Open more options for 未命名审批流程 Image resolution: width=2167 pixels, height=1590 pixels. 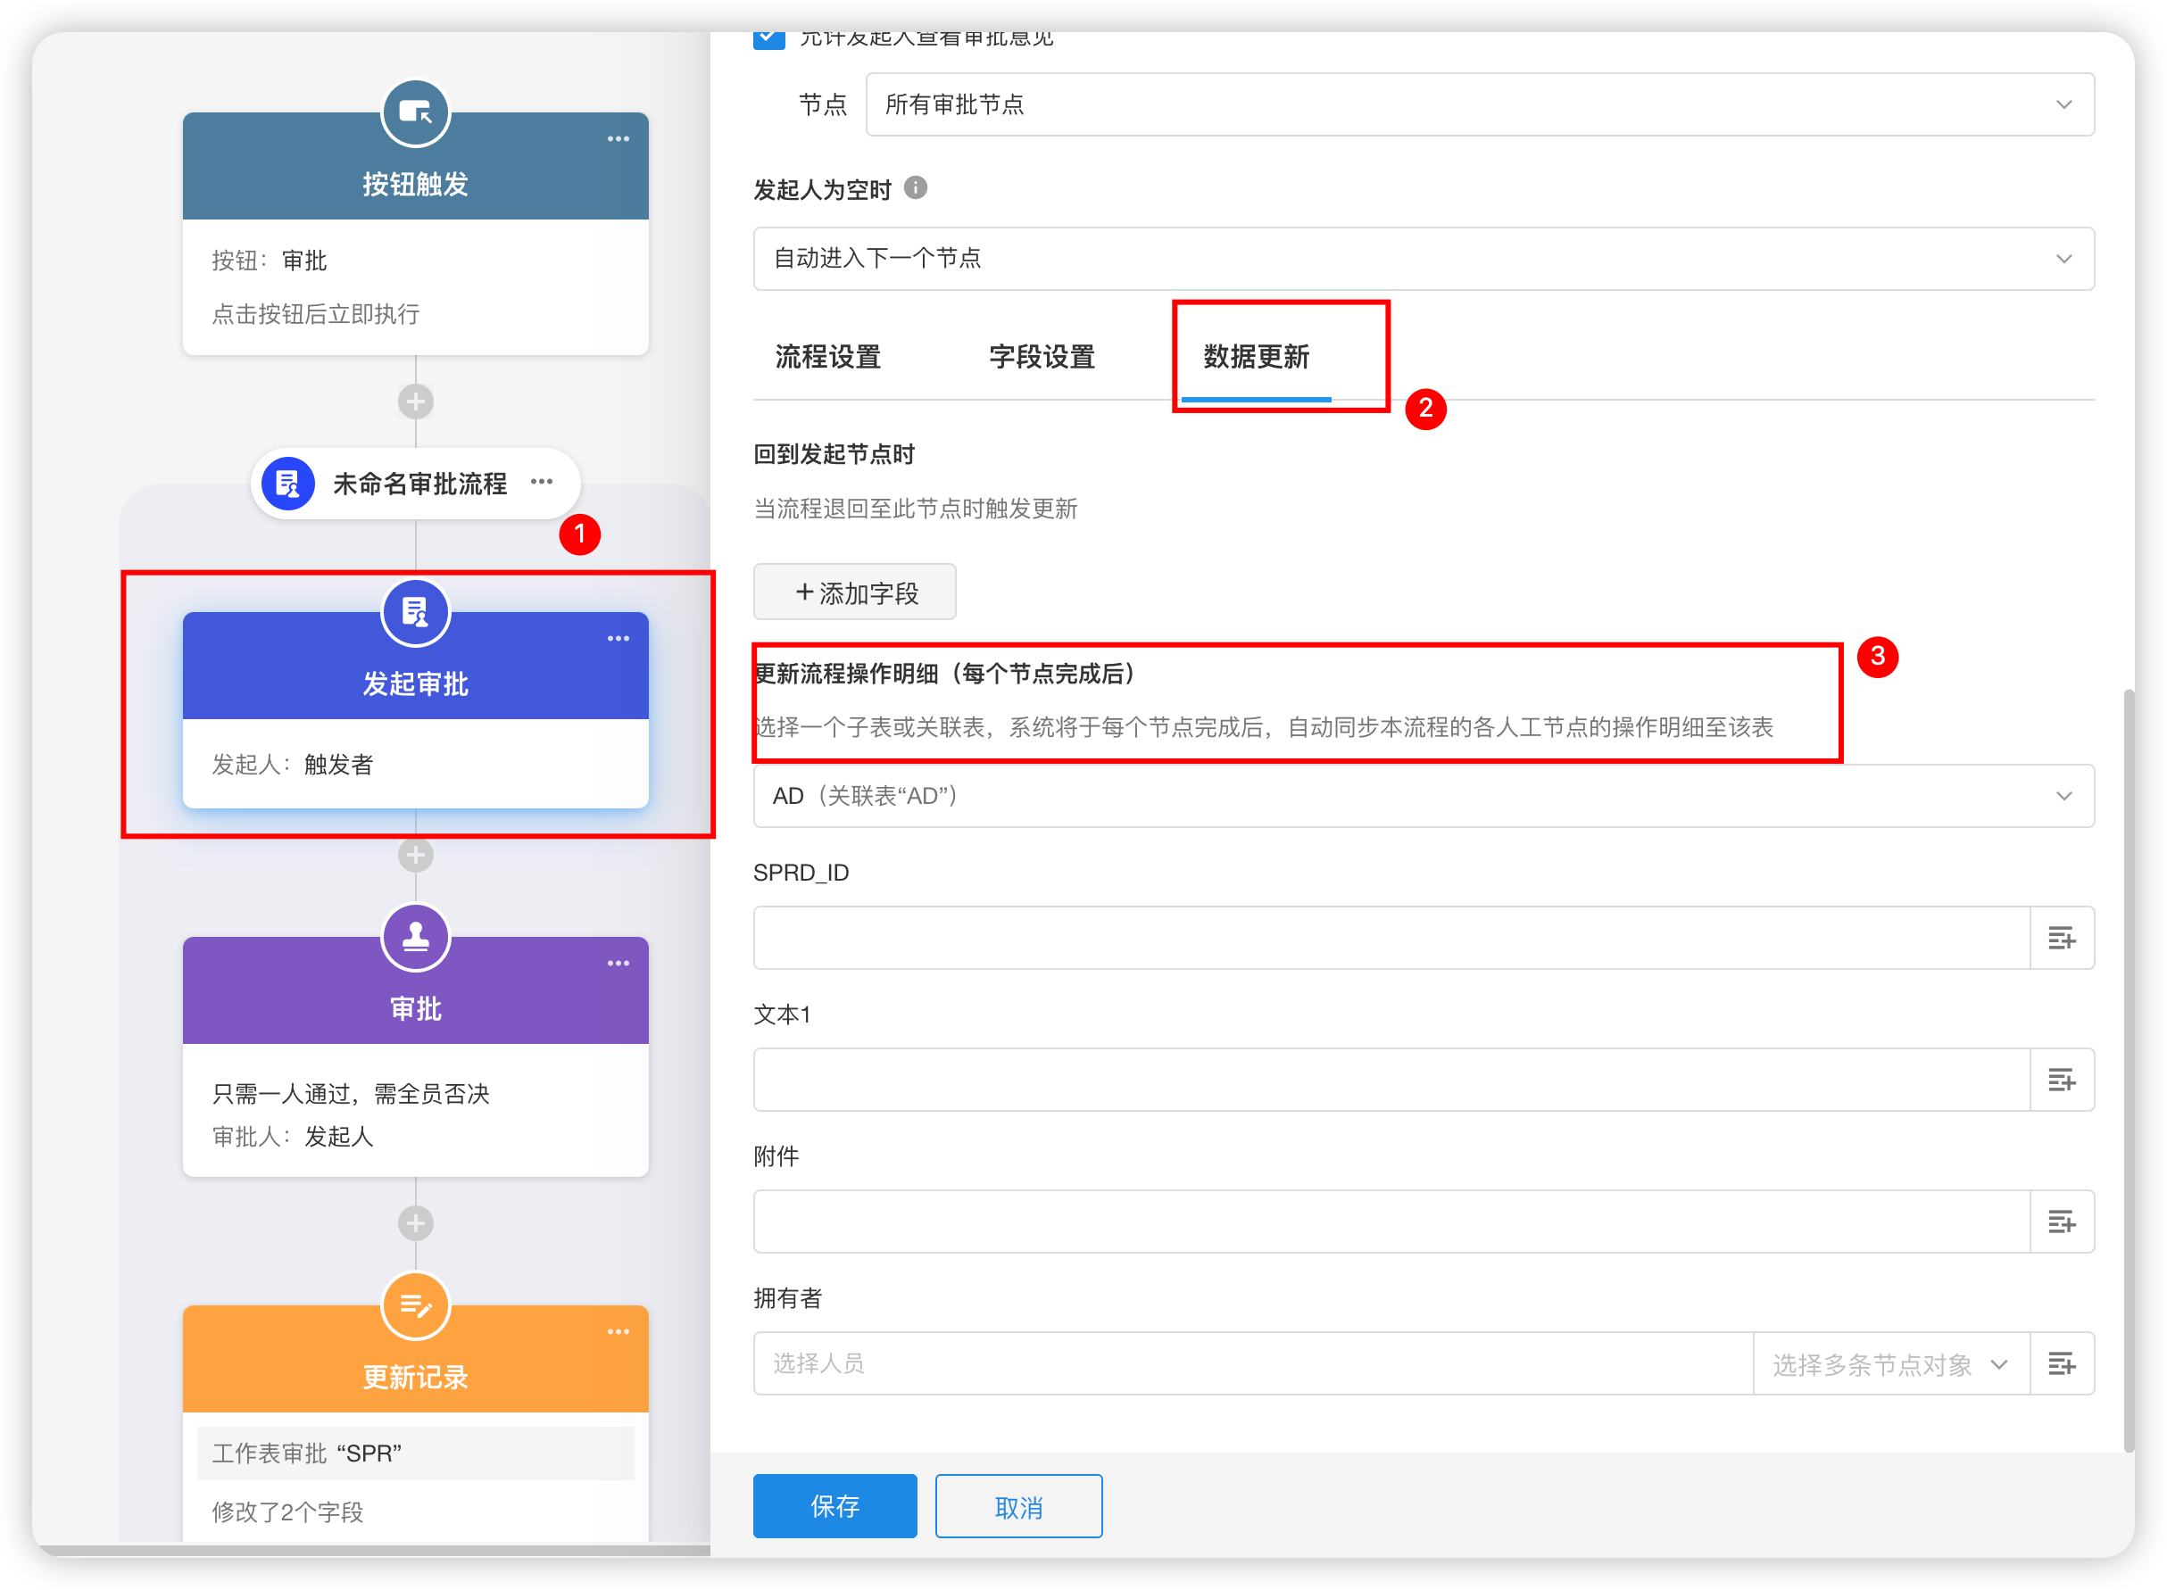tap(542, 481)
